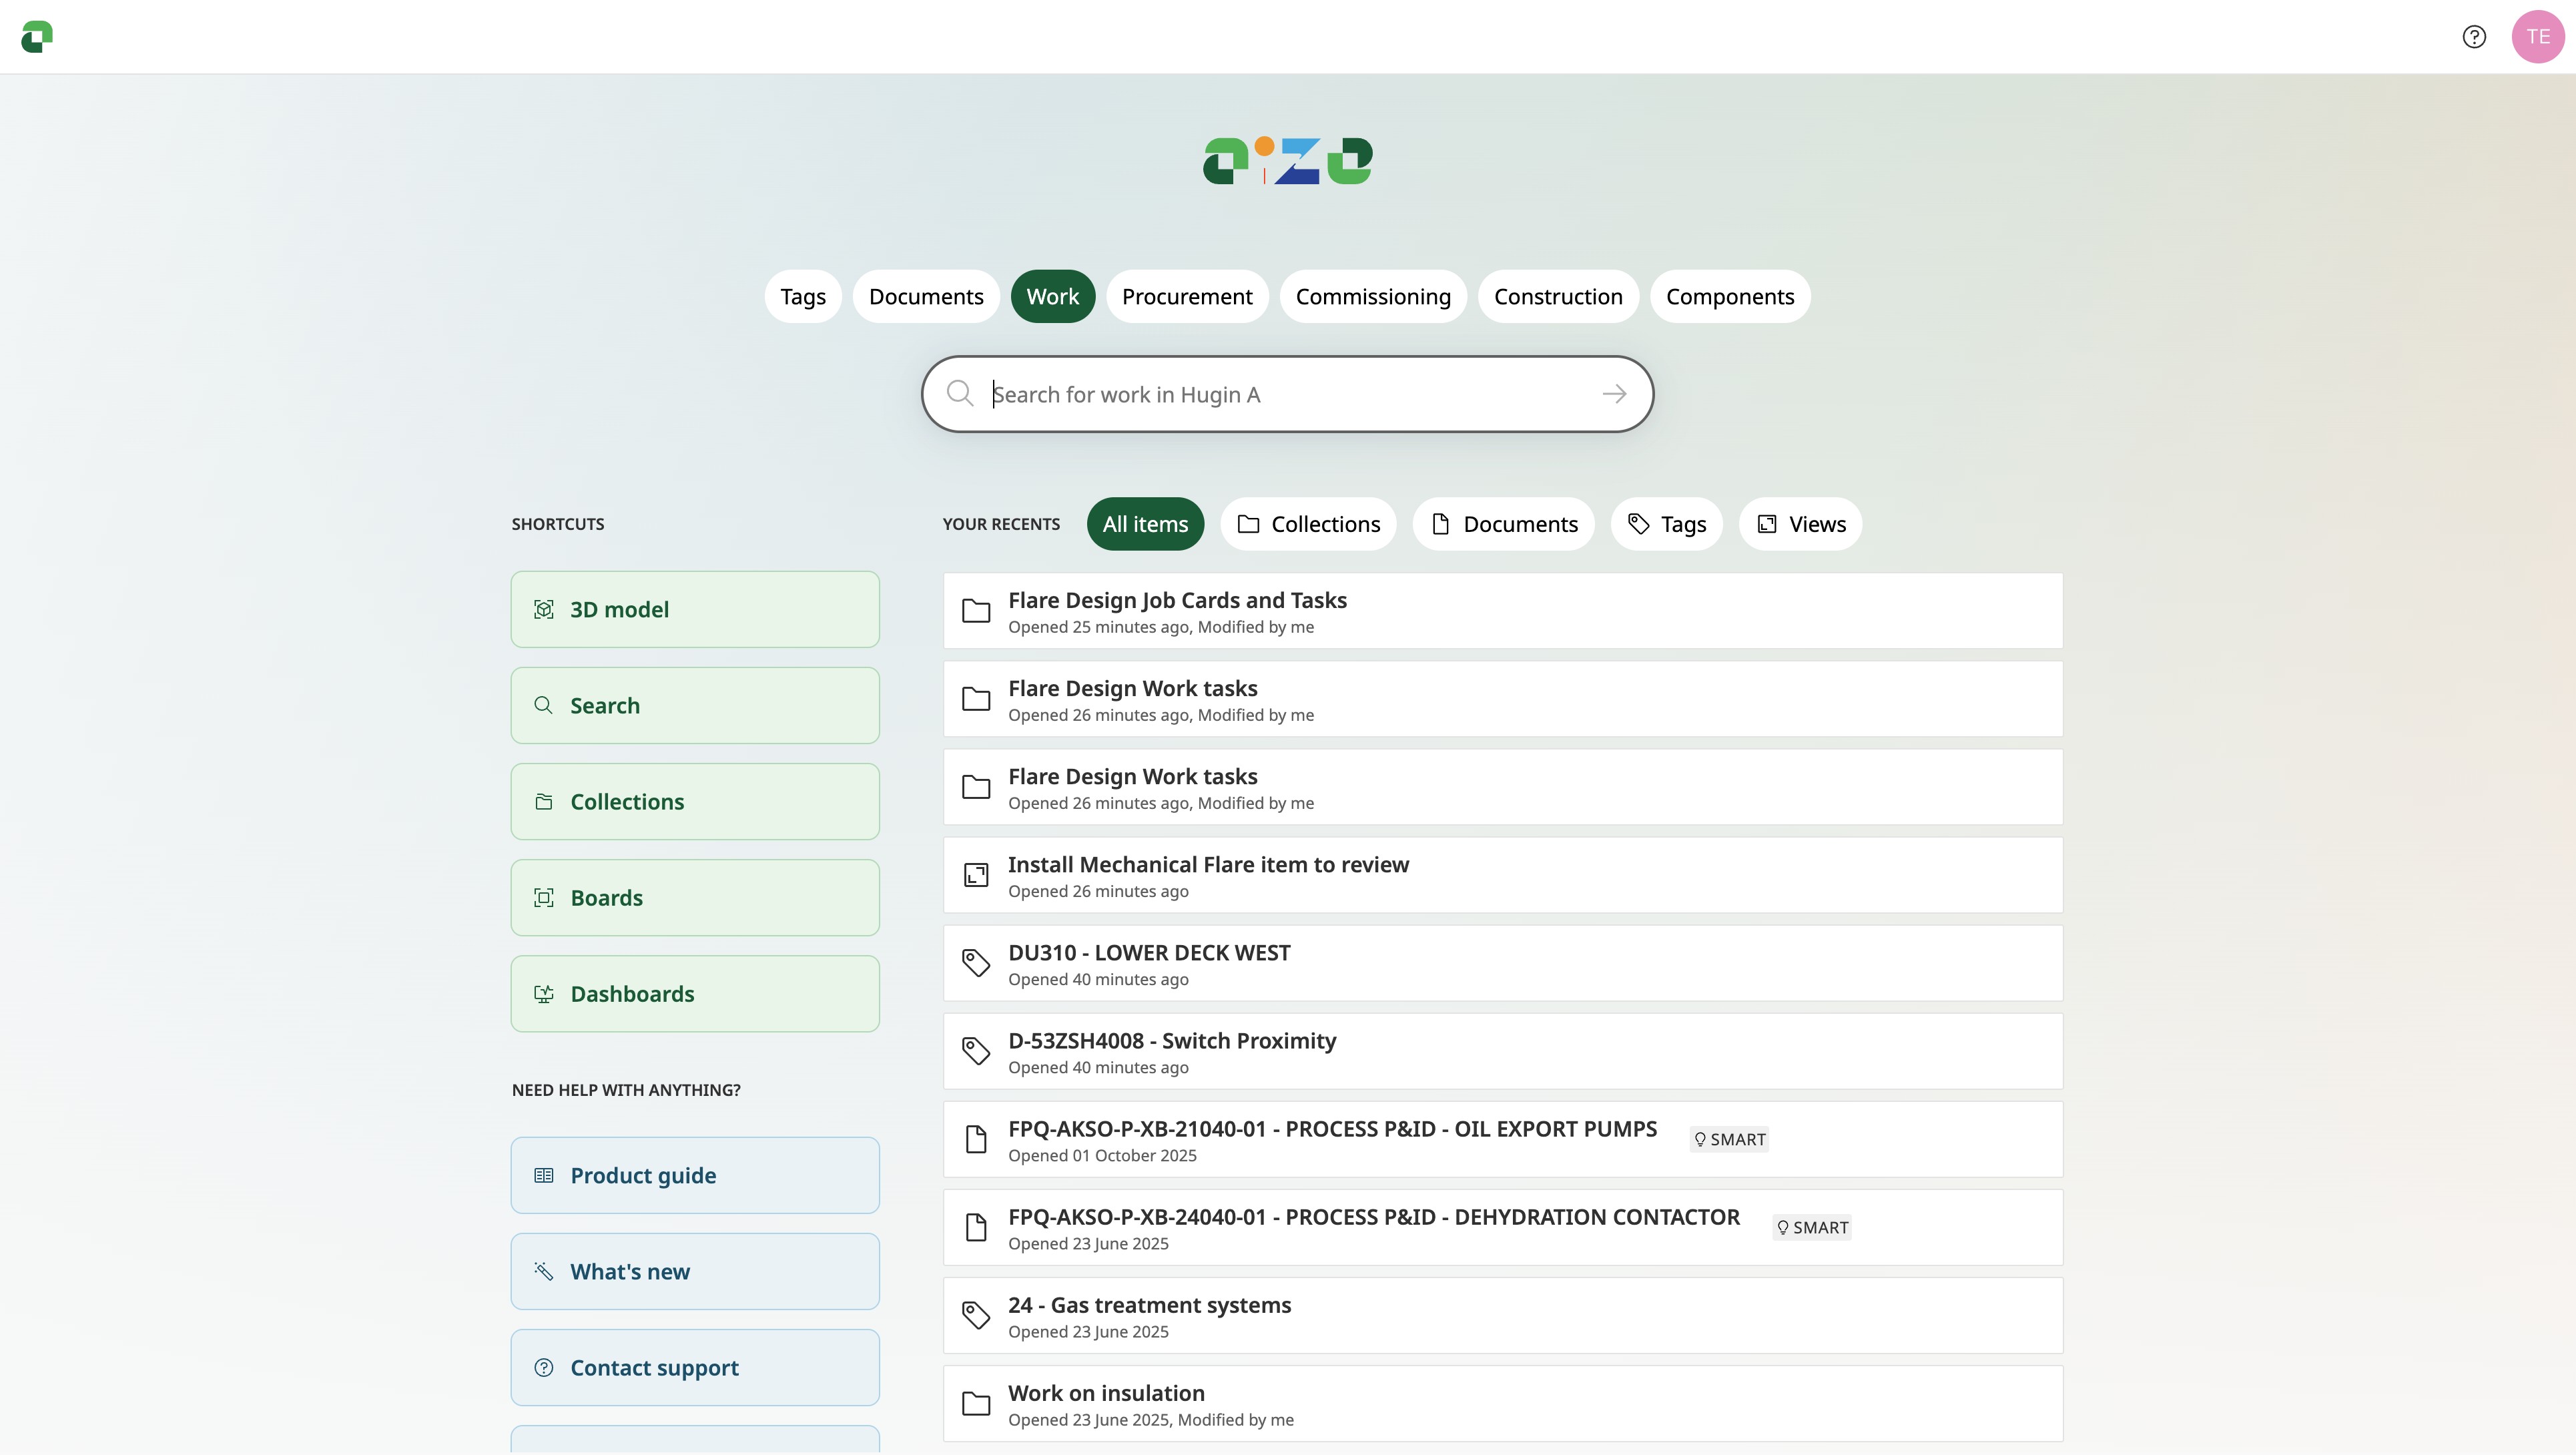The width and height of the screenshot is (2576, 1455).
Task: Click the search submit arrow icon
Action: (1613, 394)
